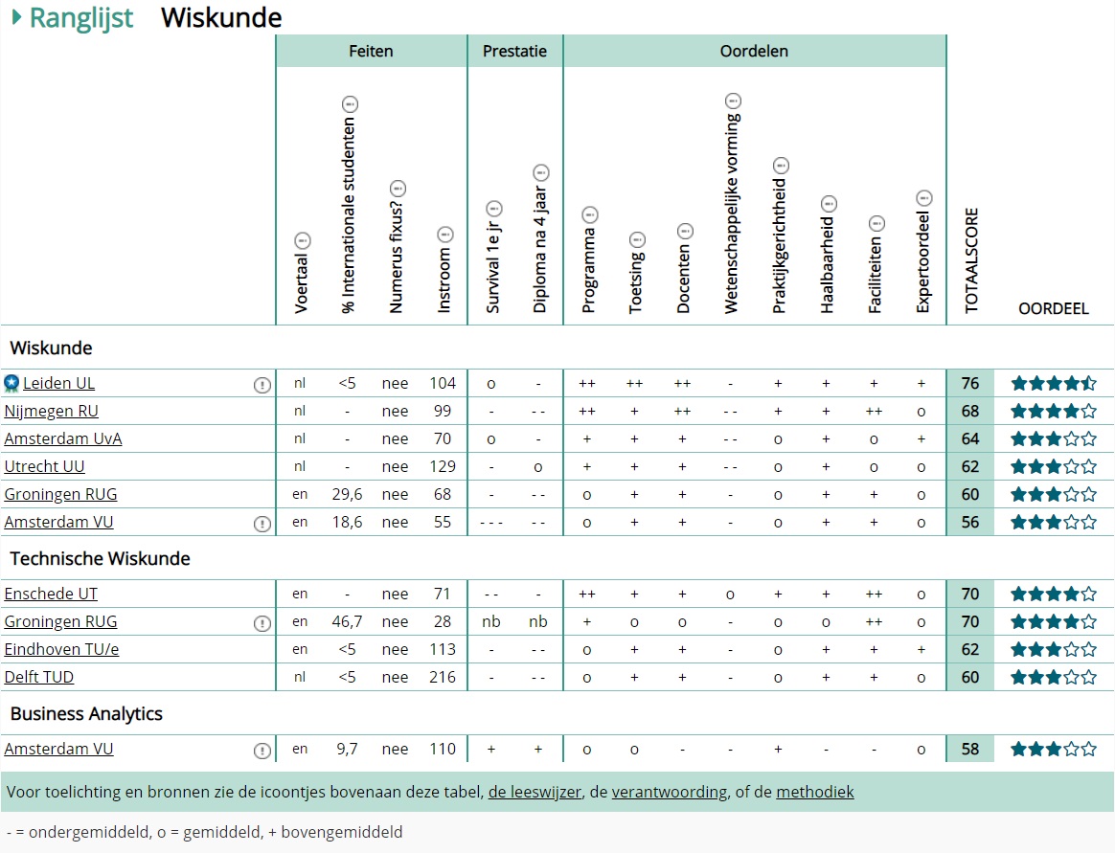Image resolution: width=1115 pixels, height=853 pixels.
Task: Click the exclamation icon on Leiden UL row
Action: (262, 385)
